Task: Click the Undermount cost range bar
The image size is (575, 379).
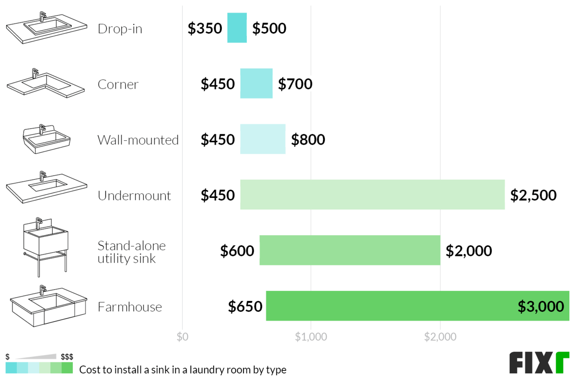Action: pyautogui.click(x=372, y=195)
